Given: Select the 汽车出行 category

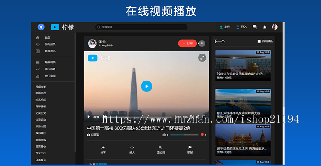Looking at the screenshot, I should 41,153.
